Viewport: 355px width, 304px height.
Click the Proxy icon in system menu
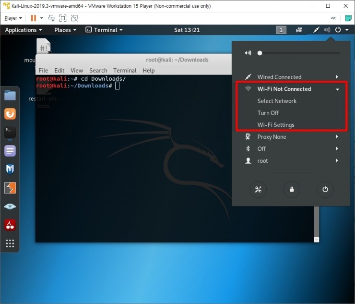tap(248, 136)
